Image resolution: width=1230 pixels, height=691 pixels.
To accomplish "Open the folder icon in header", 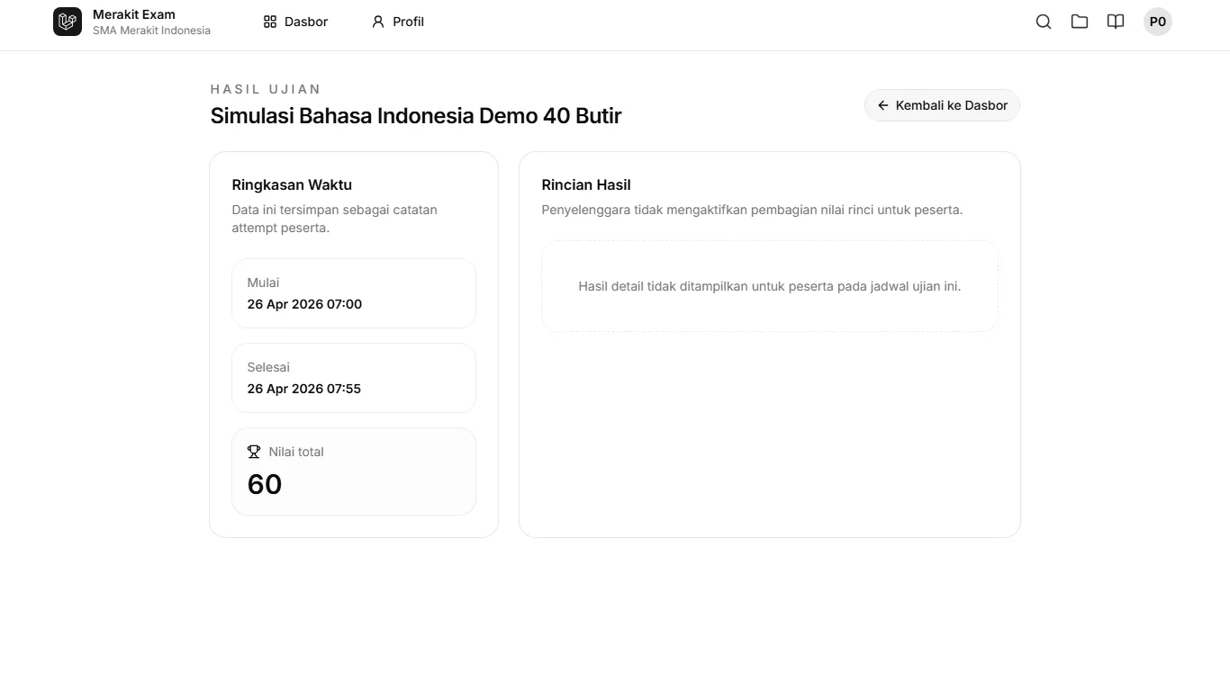I will [1080, 22].
